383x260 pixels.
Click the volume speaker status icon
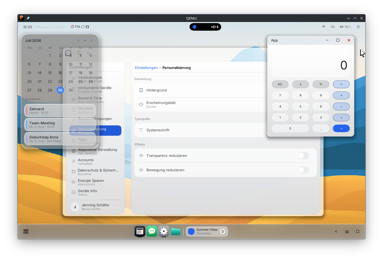(333, 27)
